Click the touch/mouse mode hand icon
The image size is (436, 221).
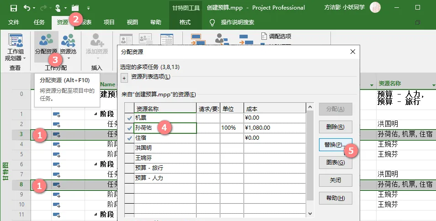pos(58,8)
